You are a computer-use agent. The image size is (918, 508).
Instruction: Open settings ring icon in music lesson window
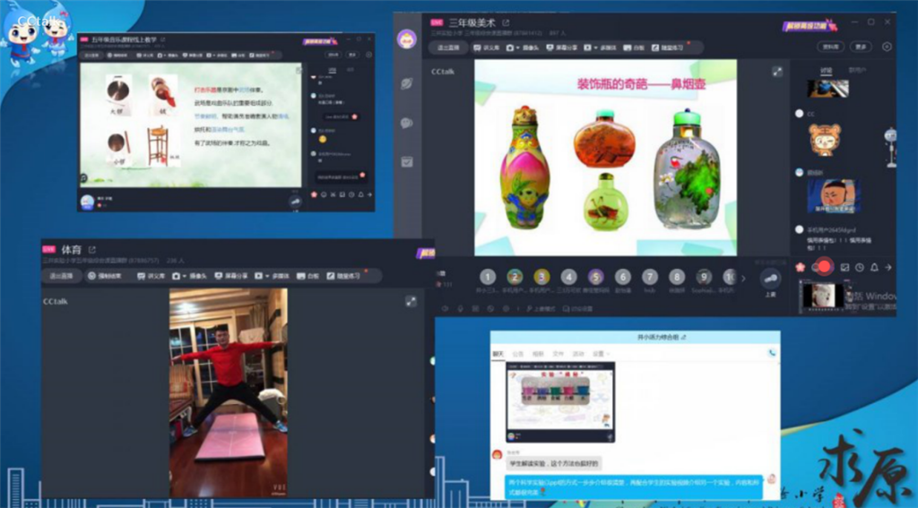[368, 55]
